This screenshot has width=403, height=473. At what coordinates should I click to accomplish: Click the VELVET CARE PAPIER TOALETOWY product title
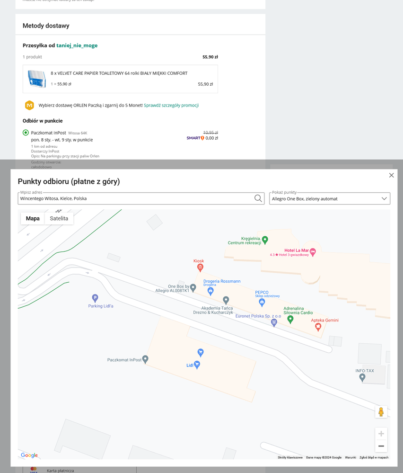point(119,73)
